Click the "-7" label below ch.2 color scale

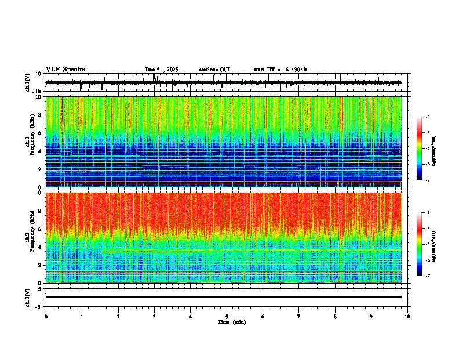pyautogui.click(x=428, y=276)
